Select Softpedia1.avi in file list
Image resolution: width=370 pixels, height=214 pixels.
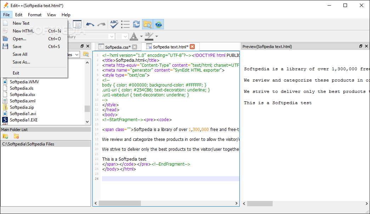pyautogui.click(x=23, y=113)
